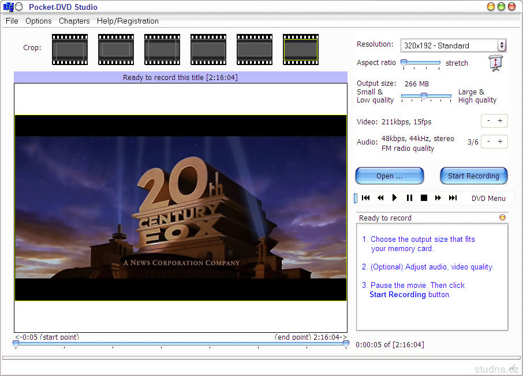523x376 pixels.
Task: Decrease audio quality with minus button
Action: [488, 142]
